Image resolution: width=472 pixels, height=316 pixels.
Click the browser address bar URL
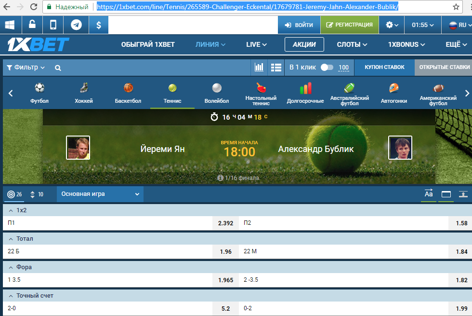[248, 7]
